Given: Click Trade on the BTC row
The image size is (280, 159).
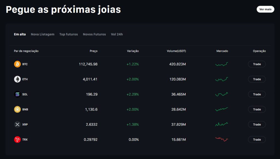Looking at the screenshot, I should click(x=256, y=64).
